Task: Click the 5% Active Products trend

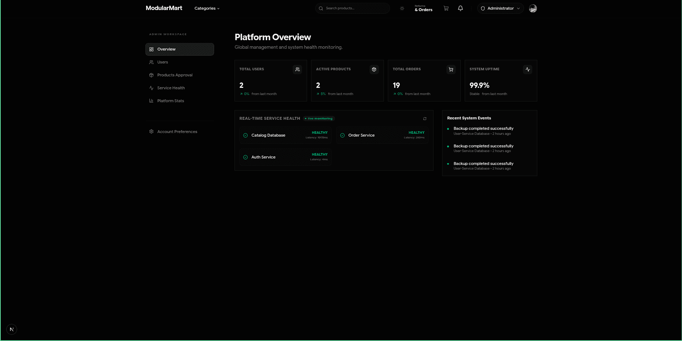Action: [321, 94]
